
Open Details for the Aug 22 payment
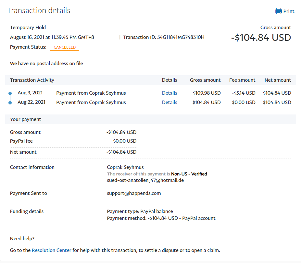click(x=169, y=102)
